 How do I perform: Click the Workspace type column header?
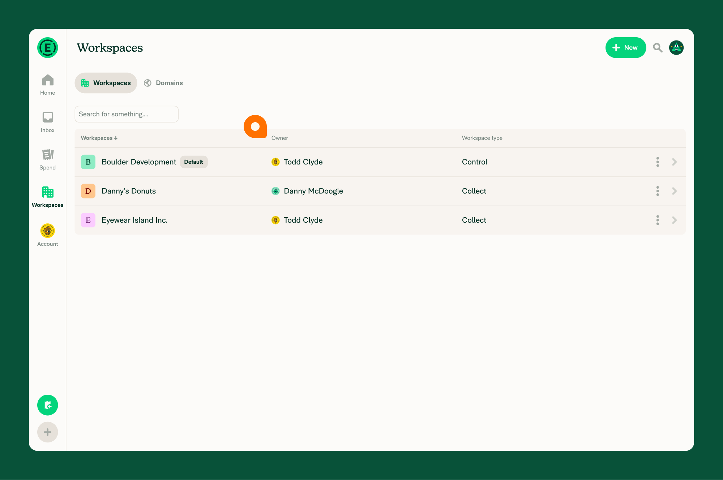point(482,138)
